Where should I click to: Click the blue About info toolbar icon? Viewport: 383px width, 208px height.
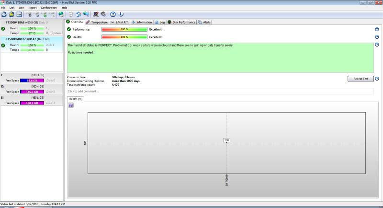pyautogui.click(x=121, y=14)
